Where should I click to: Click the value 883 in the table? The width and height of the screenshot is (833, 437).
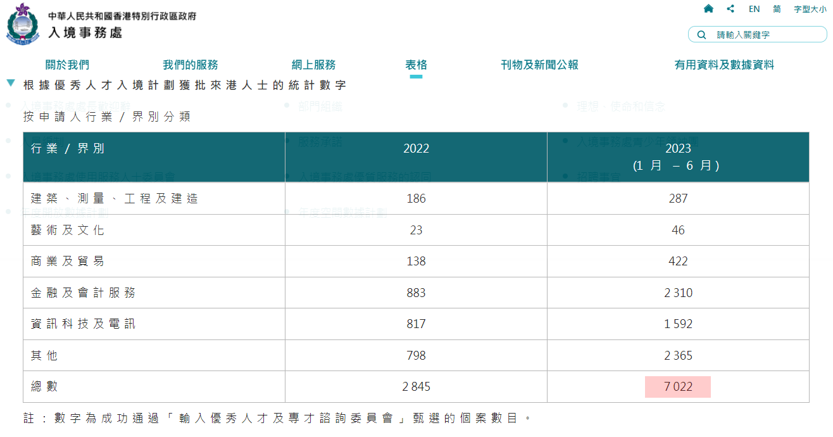416,293
